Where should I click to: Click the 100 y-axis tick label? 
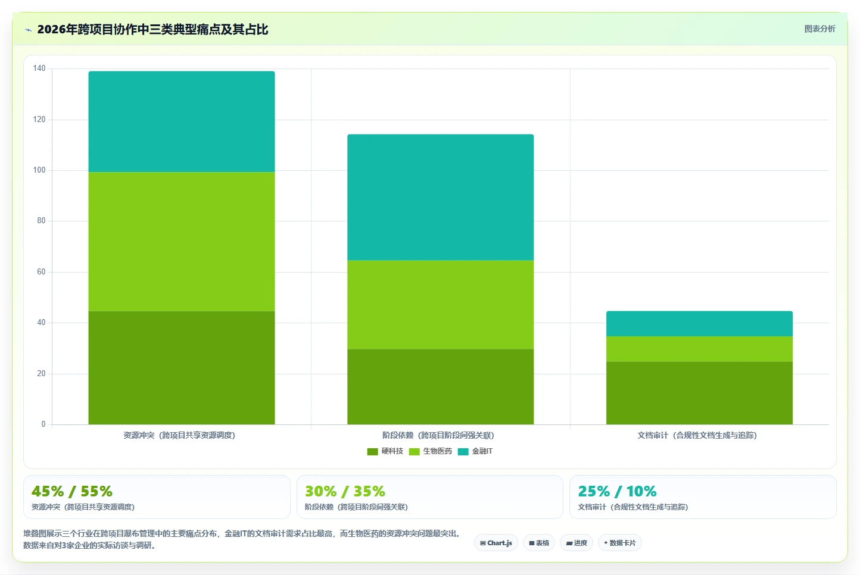pyautogui.click(x=39, y=170)
